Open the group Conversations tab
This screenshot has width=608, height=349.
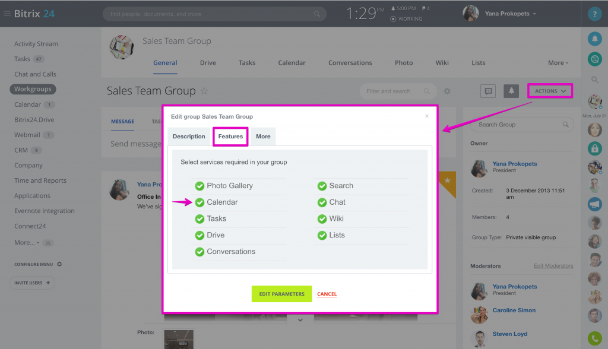click(350, 63)
